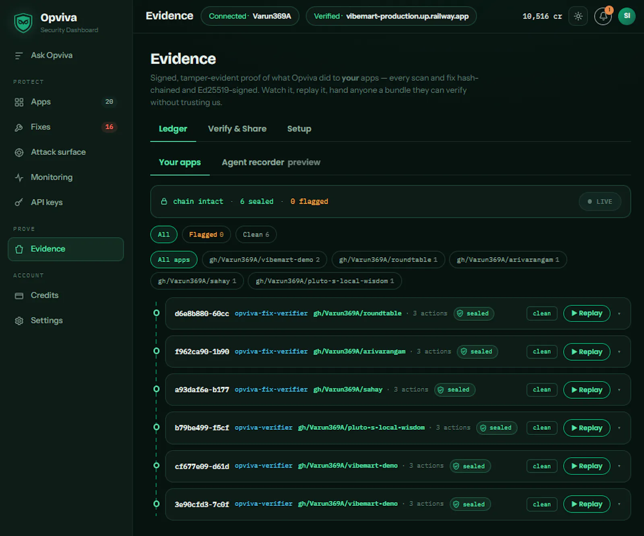The height and width of the screenshot is (536, 644).
Task: Open the Credits page
Action: [x=65, y=295]
